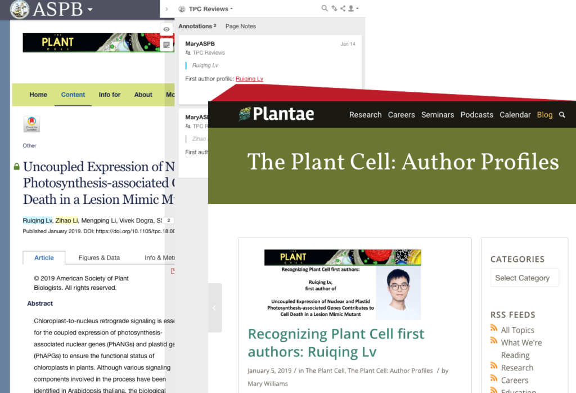Click the annotation count bucket badge showing 2

tap(169, 221)
